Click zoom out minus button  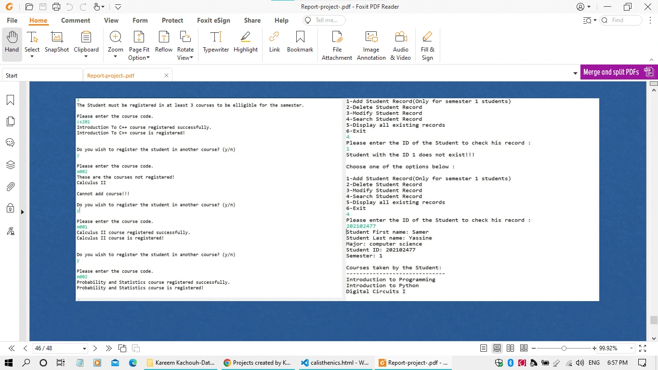pyautogui.click(x=534, y=348)
